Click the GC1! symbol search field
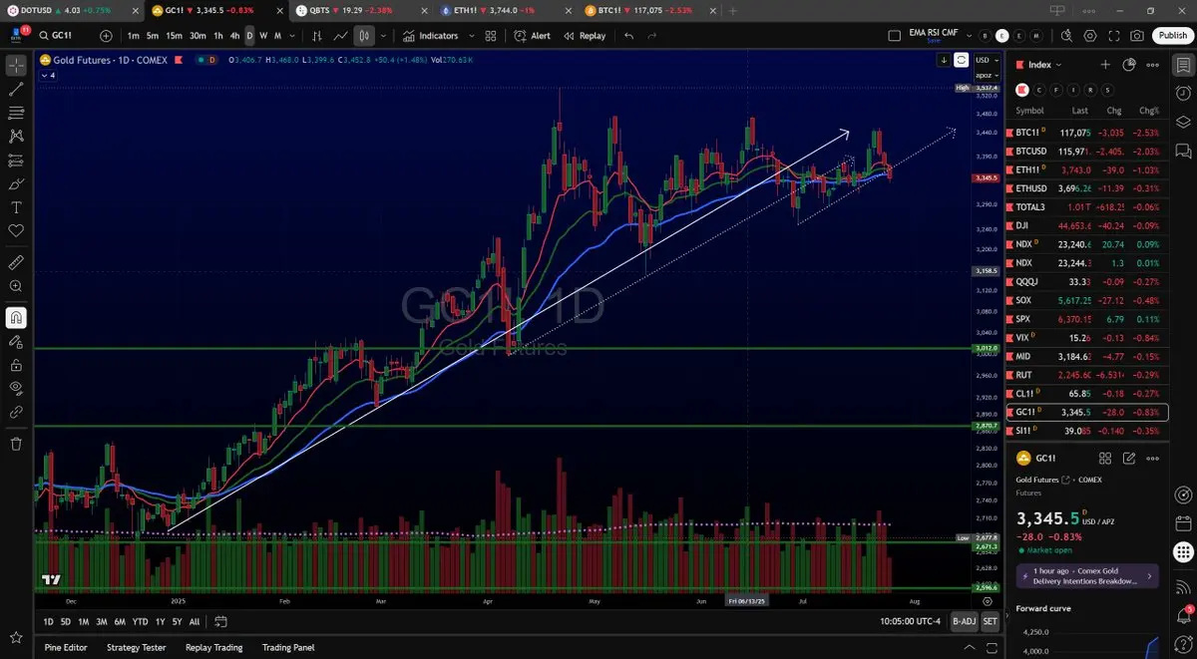 (x=64, y=36)
